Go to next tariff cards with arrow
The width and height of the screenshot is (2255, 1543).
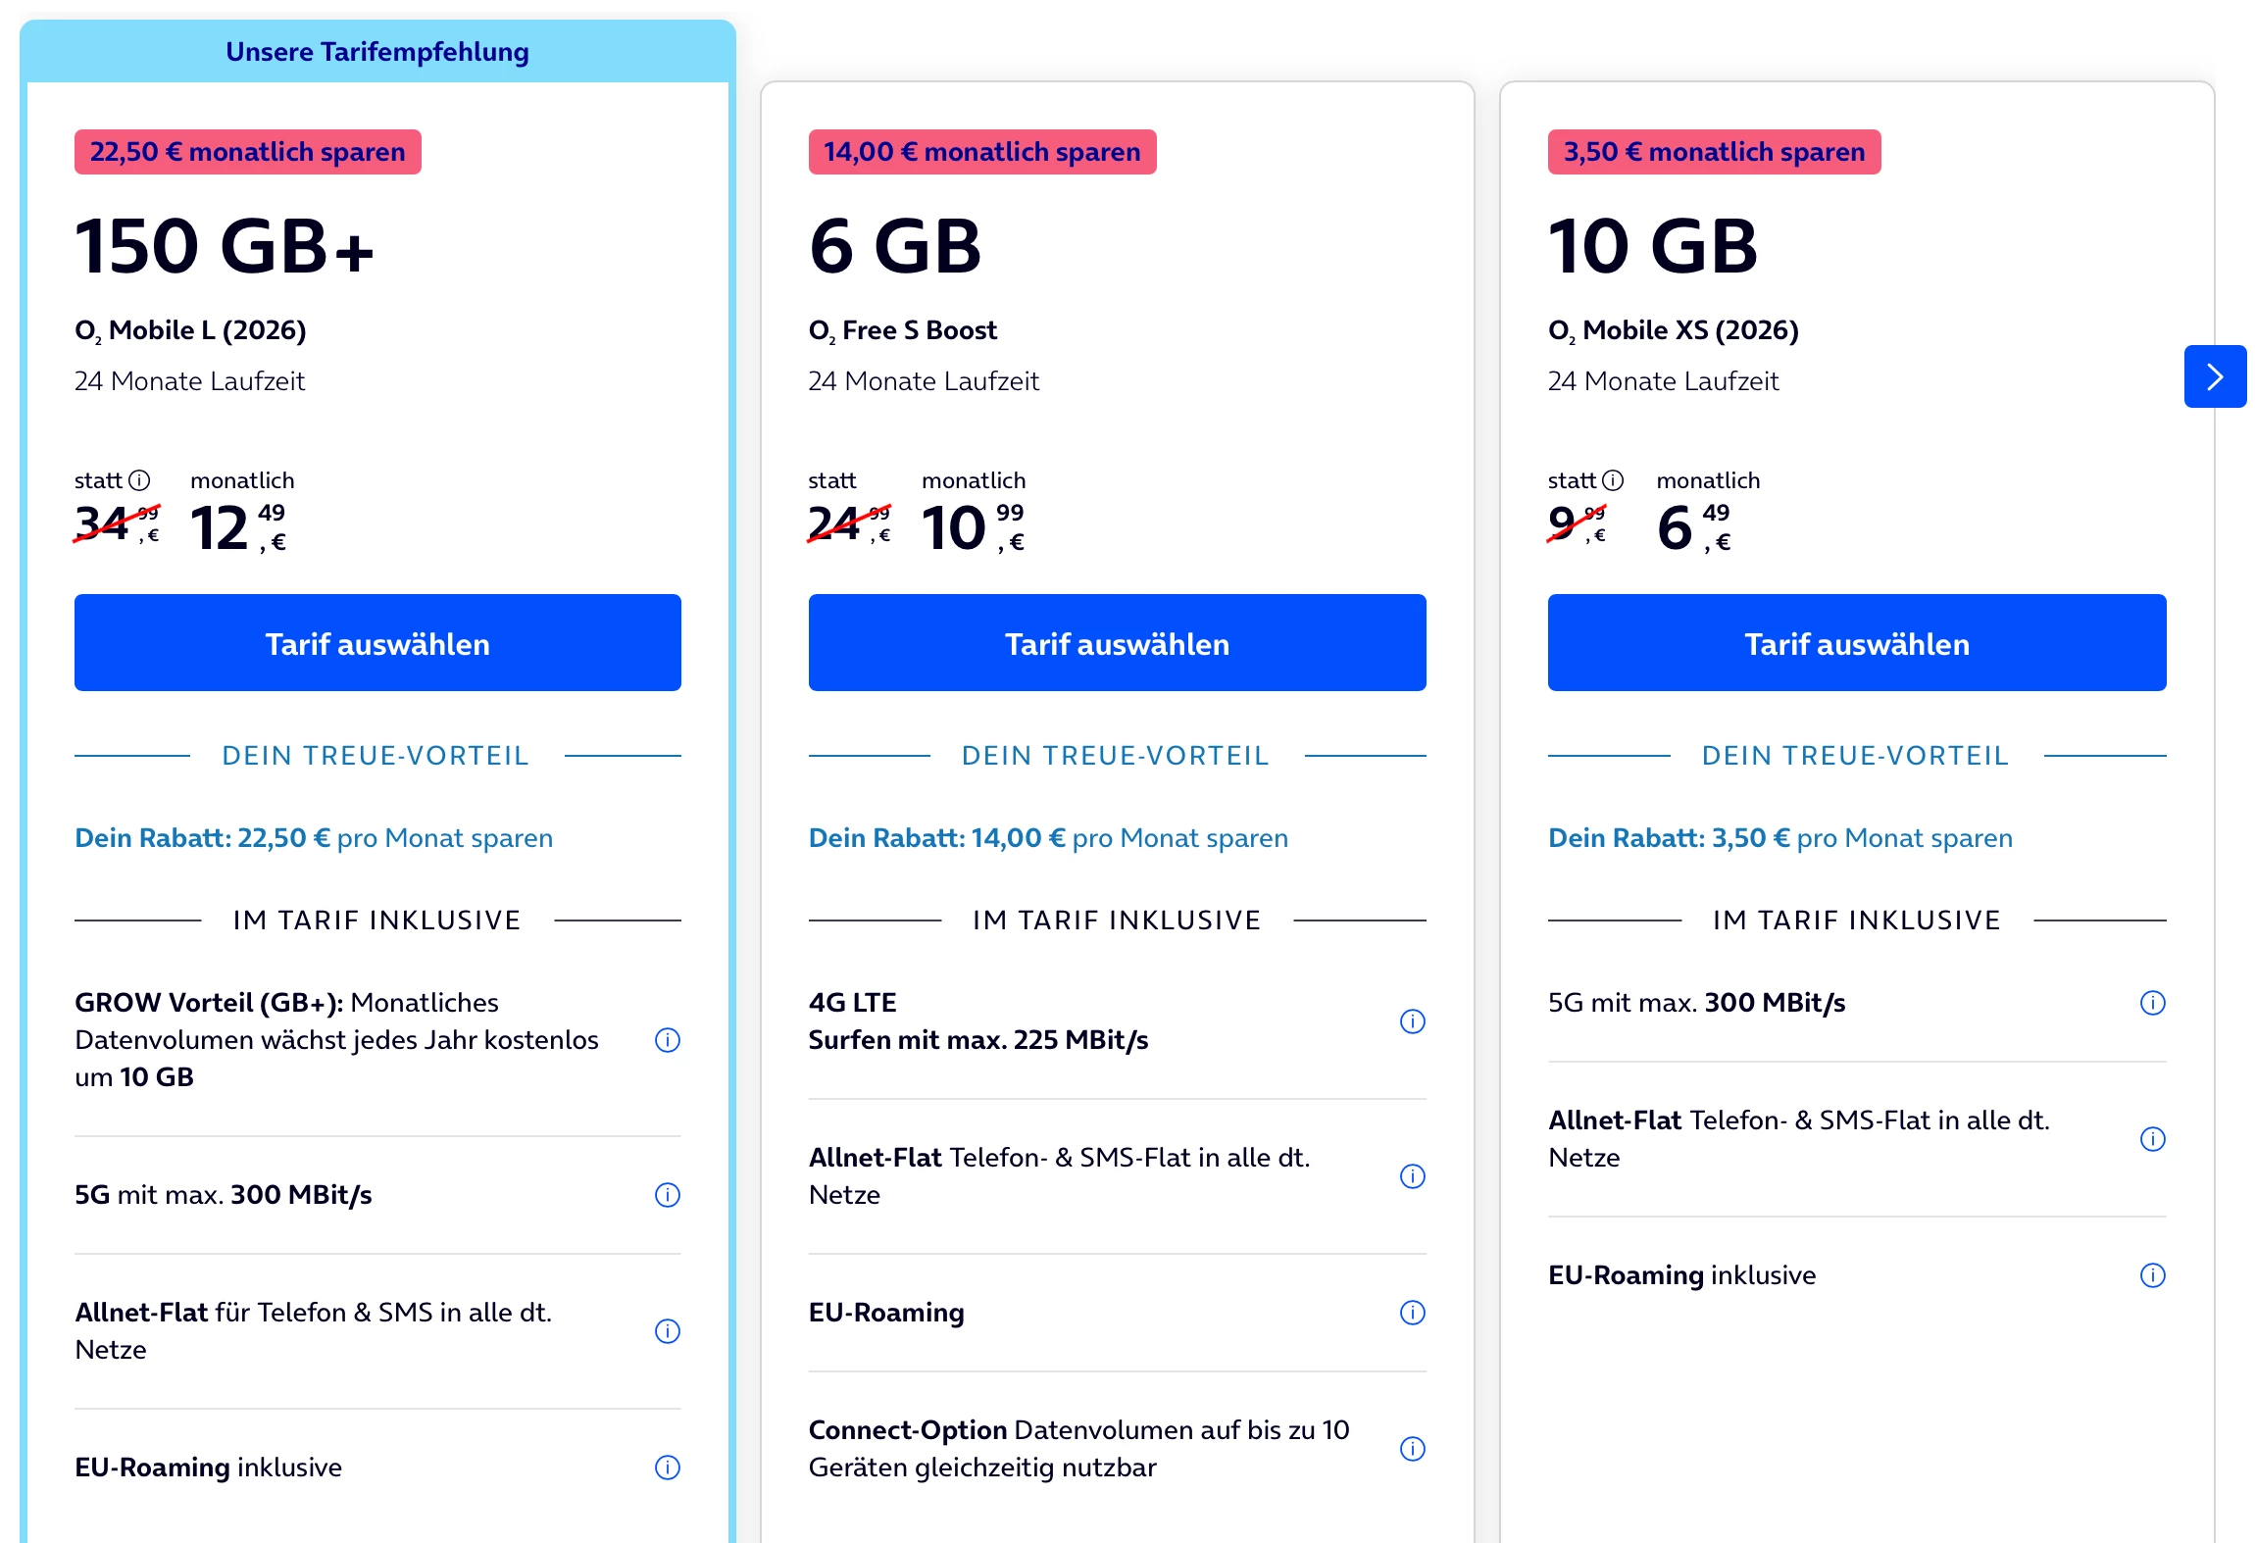2216,376
